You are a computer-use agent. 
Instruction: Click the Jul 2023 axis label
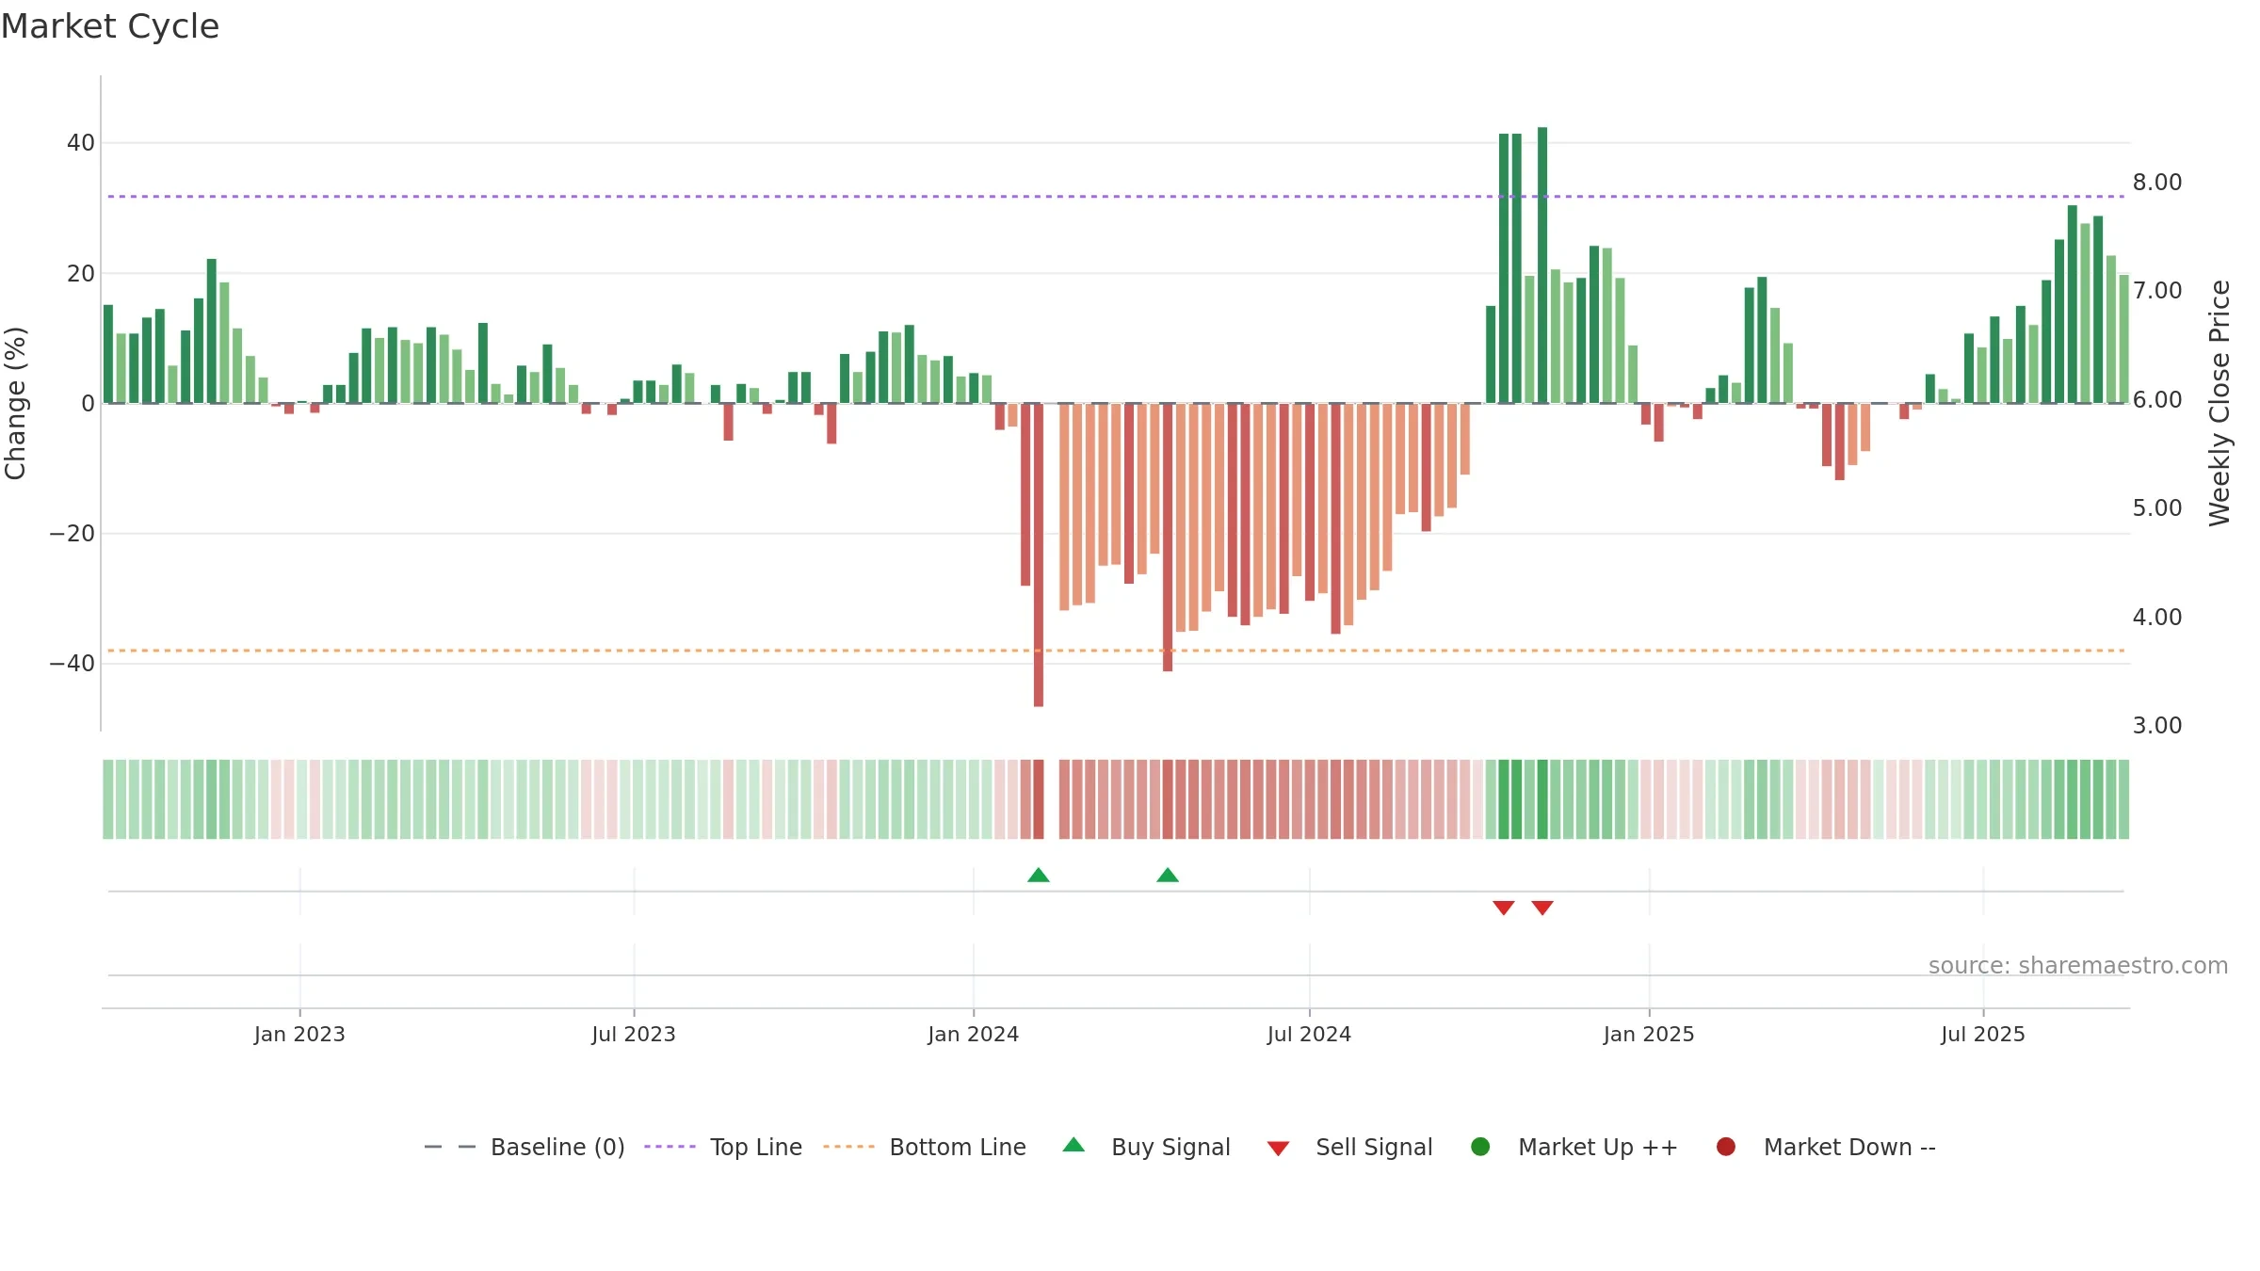tap(634, 1035)
